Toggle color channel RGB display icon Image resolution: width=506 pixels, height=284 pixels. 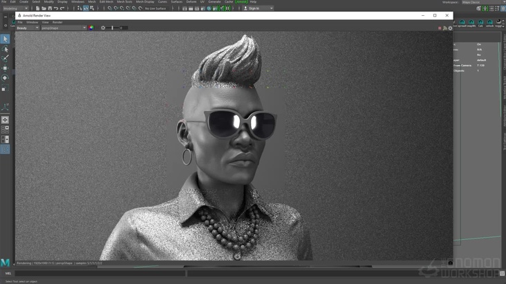[91, 28]
